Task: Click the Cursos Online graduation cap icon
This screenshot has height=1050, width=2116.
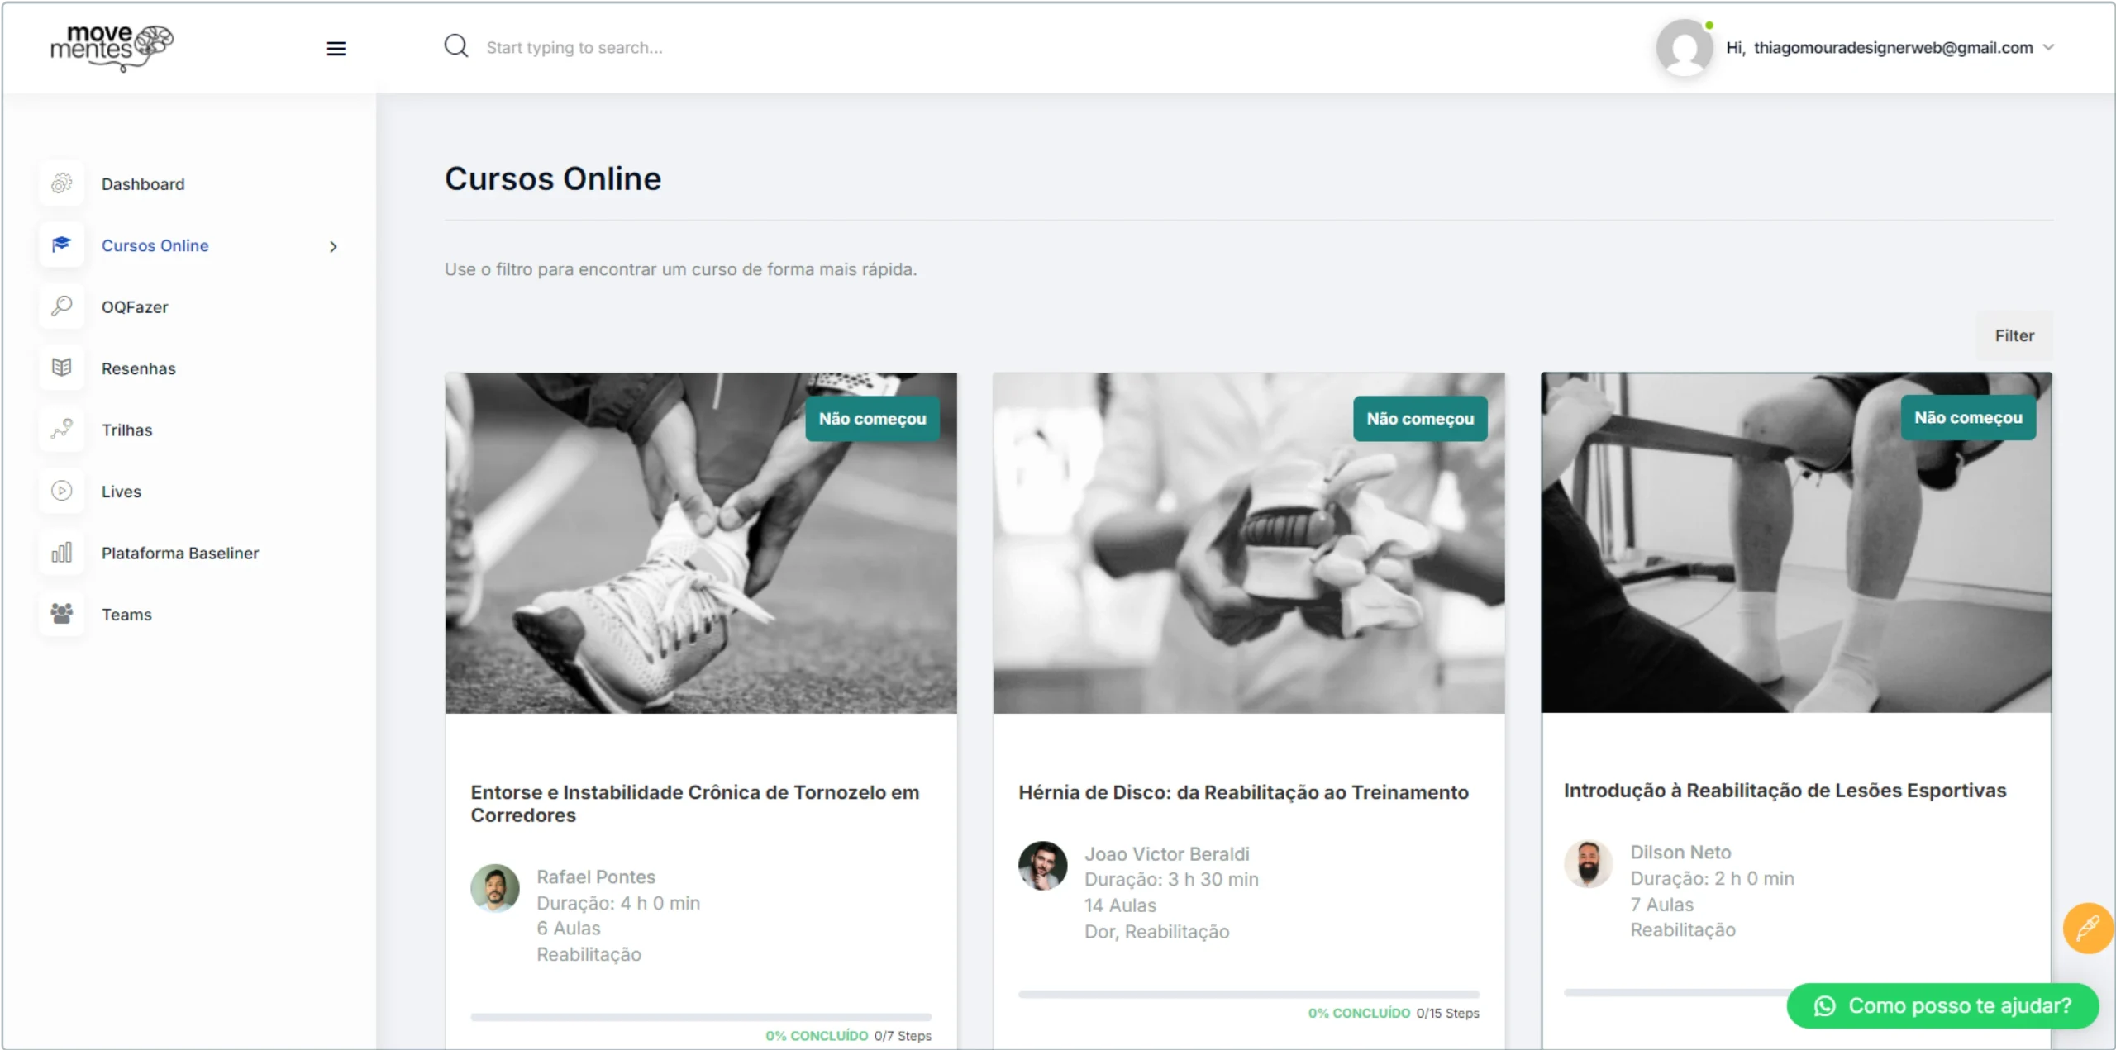Action: pyautogui.click(x=62, y=245)
